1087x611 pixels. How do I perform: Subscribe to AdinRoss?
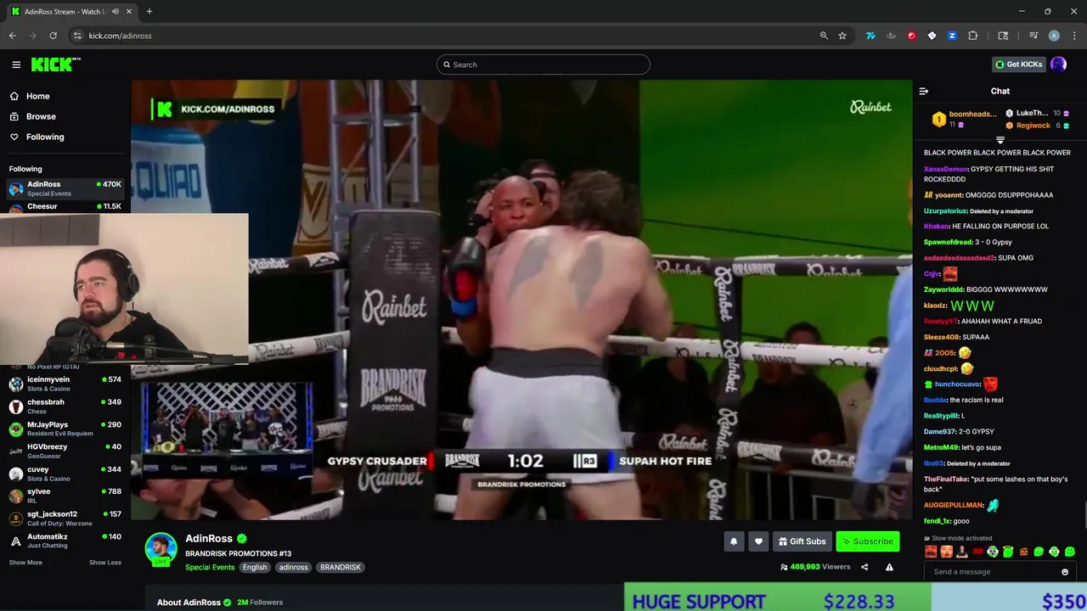pos(867,541)
